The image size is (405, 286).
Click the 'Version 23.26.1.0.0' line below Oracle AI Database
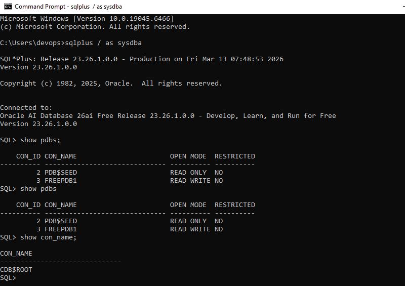[x=38, y=124]
